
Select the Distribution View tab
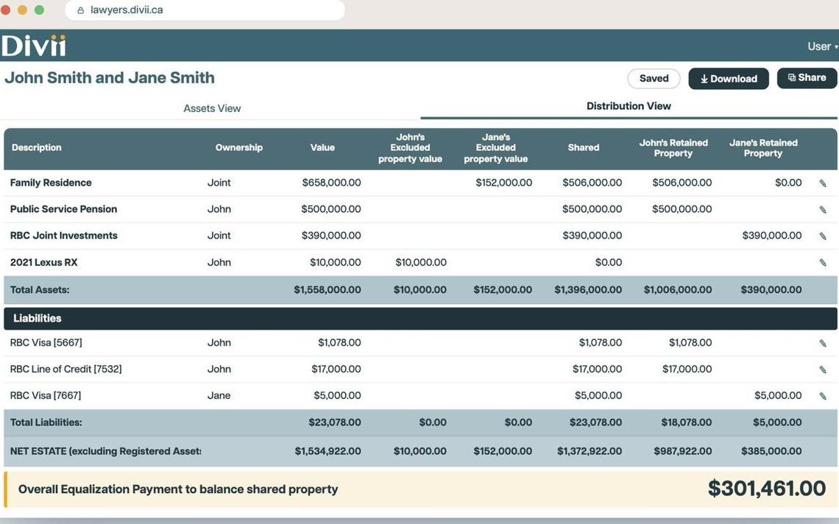(629, 106)
